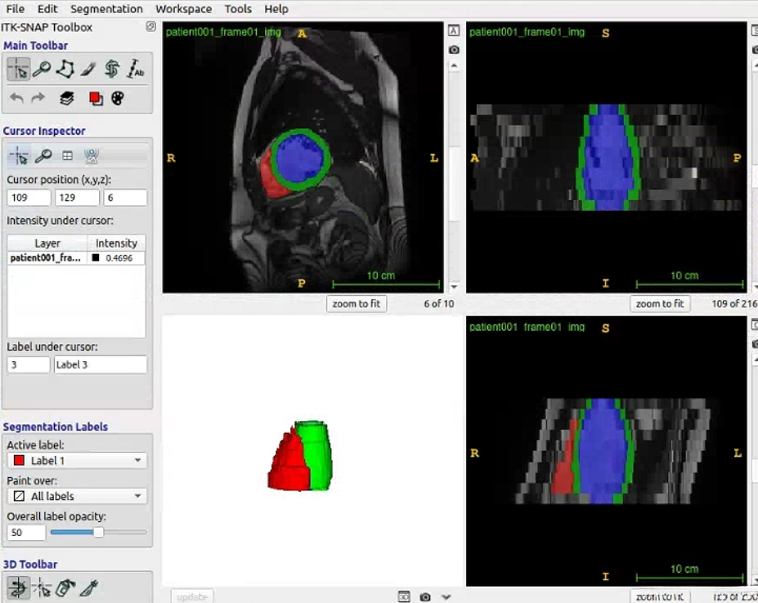Open the Workspace menu

[x=183, y=9]
